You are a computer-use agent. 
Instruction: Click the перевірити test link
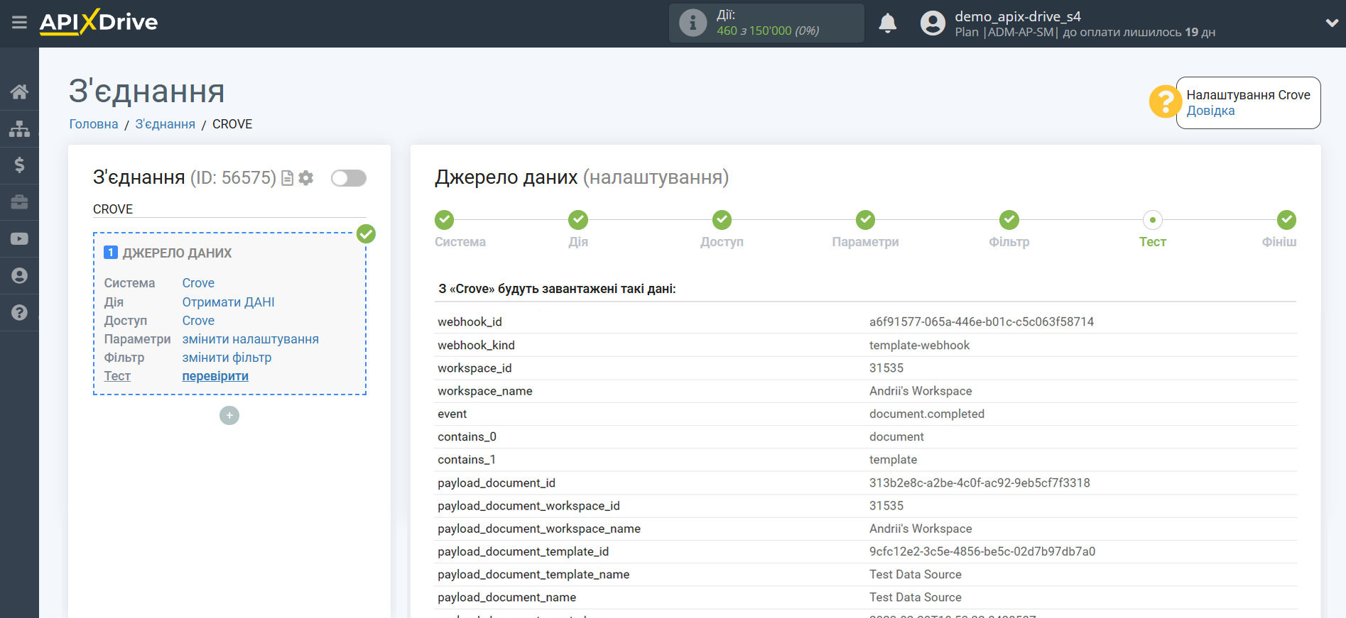point(215,376)
